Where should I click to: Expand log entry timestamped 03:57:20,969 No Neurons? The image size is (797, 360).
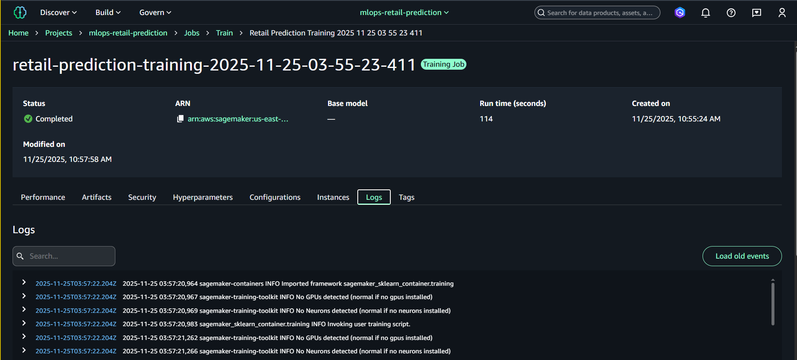click(x=24, y=310)
